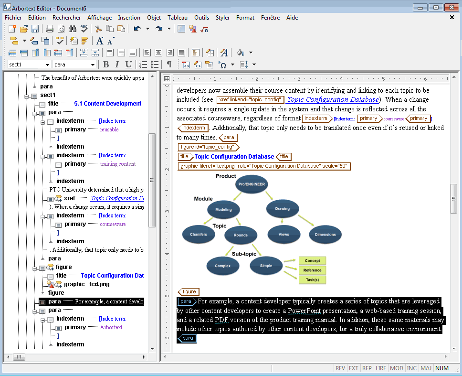Click the tree pane vertical scrollbar thumb

152,180
